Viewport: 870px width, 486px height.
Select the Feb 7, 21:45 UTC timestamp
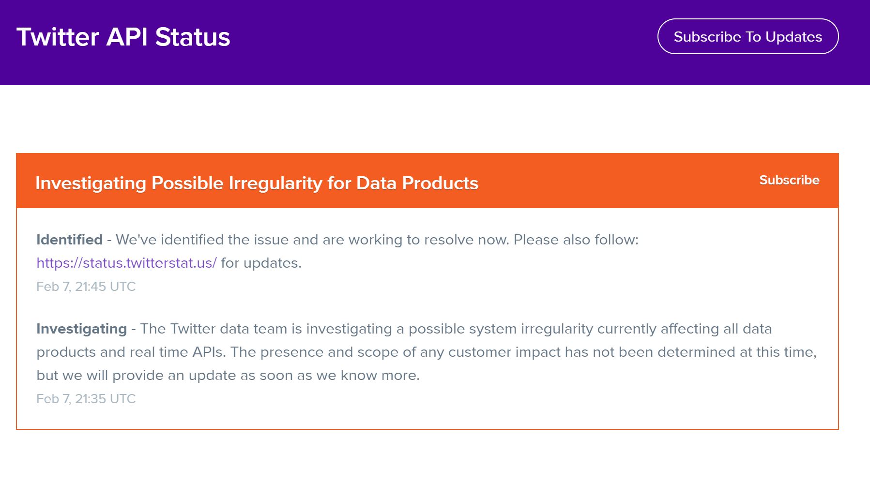[x=86, y=287]
